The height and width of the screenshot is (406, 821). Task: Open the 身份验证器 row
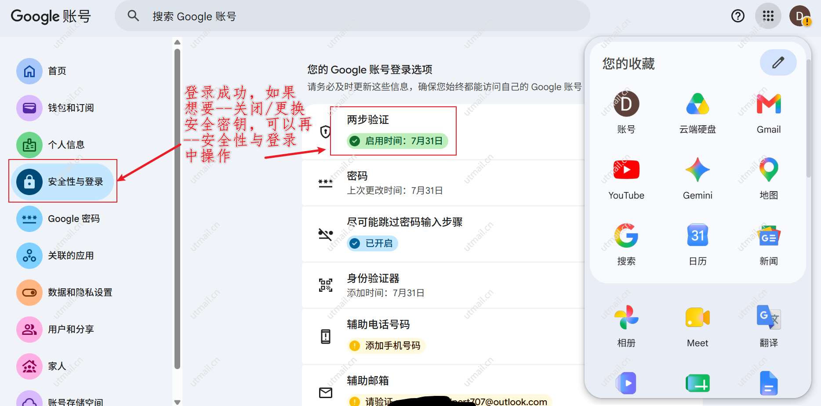[x=443, y=285]
